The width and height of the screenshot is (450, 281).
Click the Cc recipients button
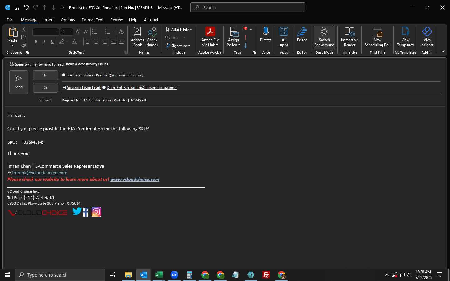(46, 88)
